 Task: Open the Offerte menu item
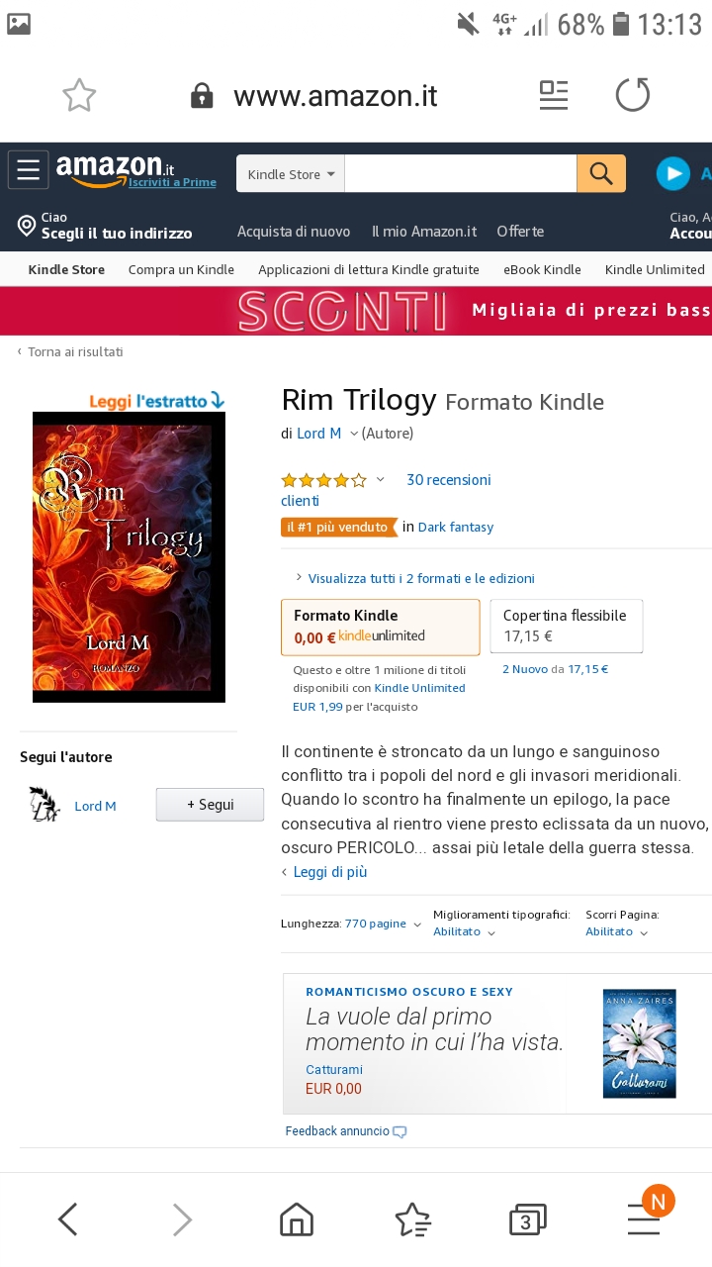pyautogui.click(x=520, y=231)
